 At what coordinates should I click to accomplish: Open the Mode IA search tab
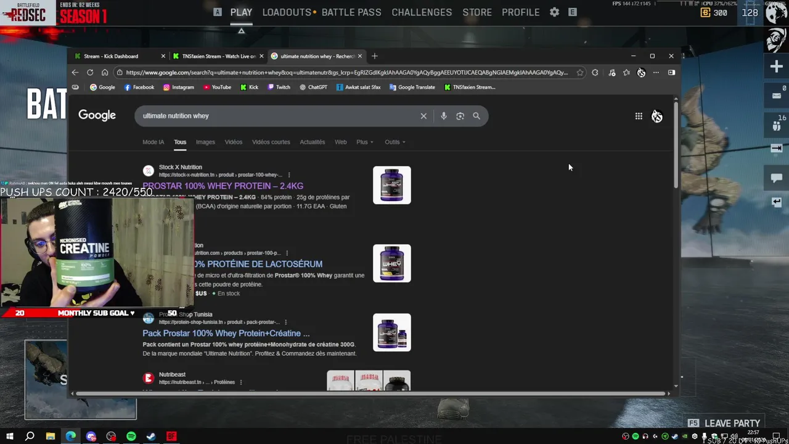coord(153,142)
